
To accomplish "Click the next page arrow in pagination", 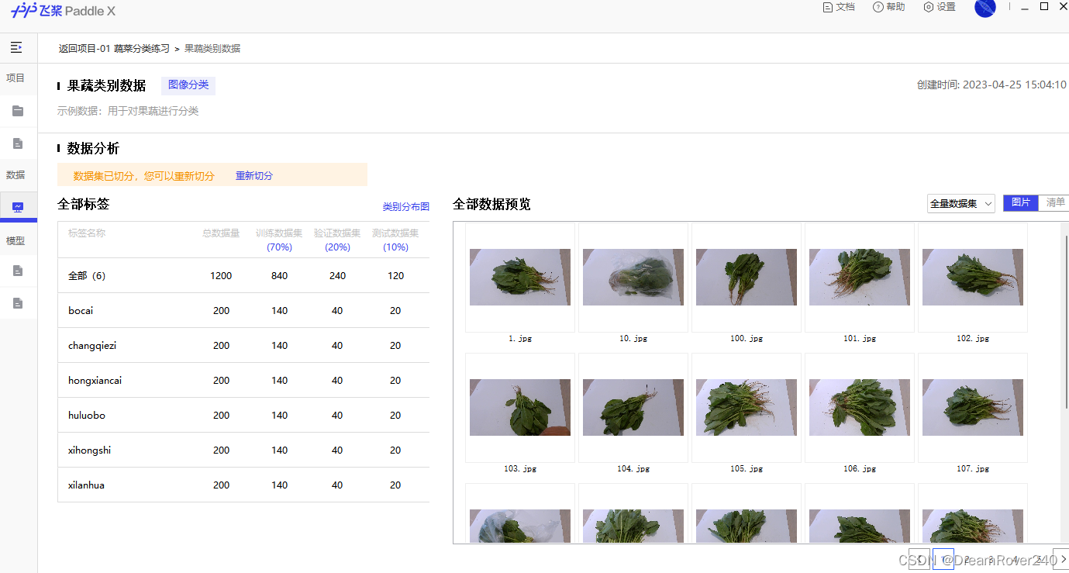I will tap(1064, 558).
